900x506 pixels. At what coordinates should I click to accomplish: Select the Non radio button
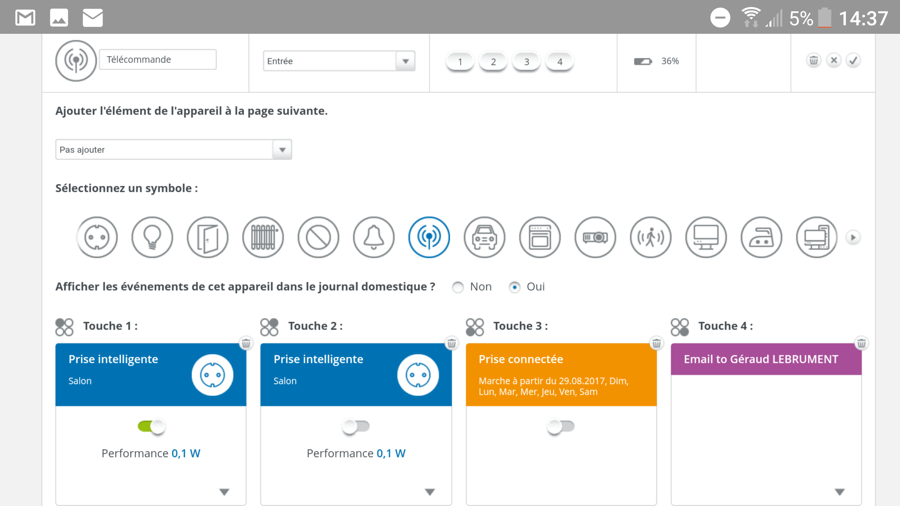458,287
